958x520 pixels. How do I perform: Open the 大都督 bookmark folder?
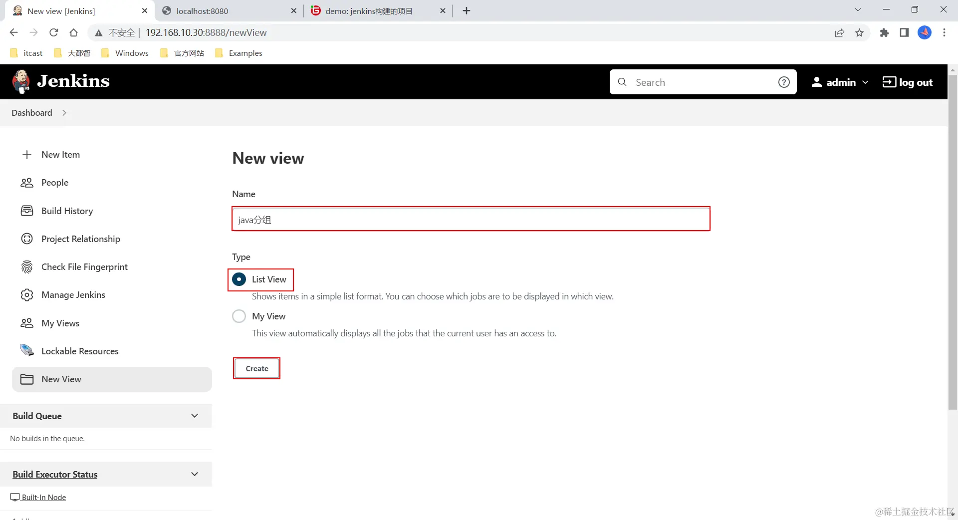point(72,53)
